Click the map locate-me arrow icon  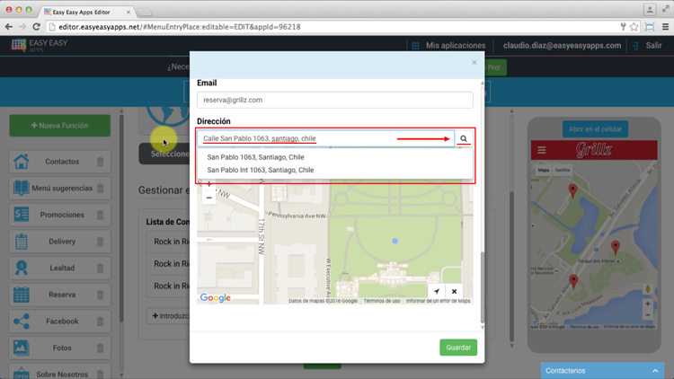pyautogui.click(x=437, y=291)
